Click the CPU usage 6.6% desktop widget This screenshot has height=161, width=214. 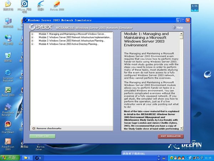(195, 8)
